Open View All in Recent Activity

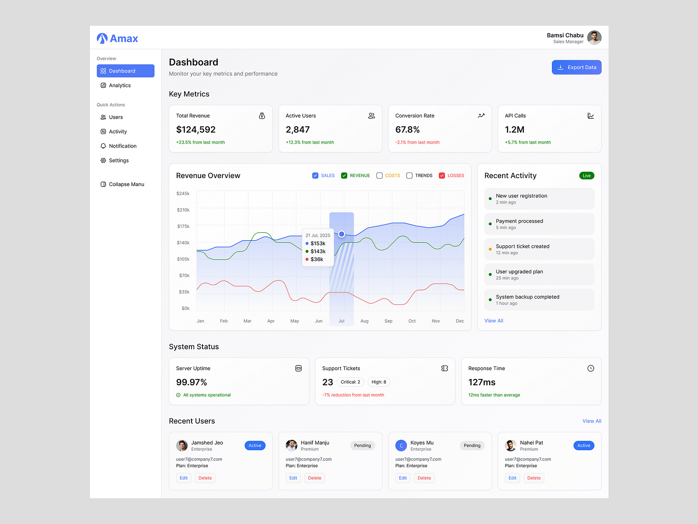pos(493,320)
